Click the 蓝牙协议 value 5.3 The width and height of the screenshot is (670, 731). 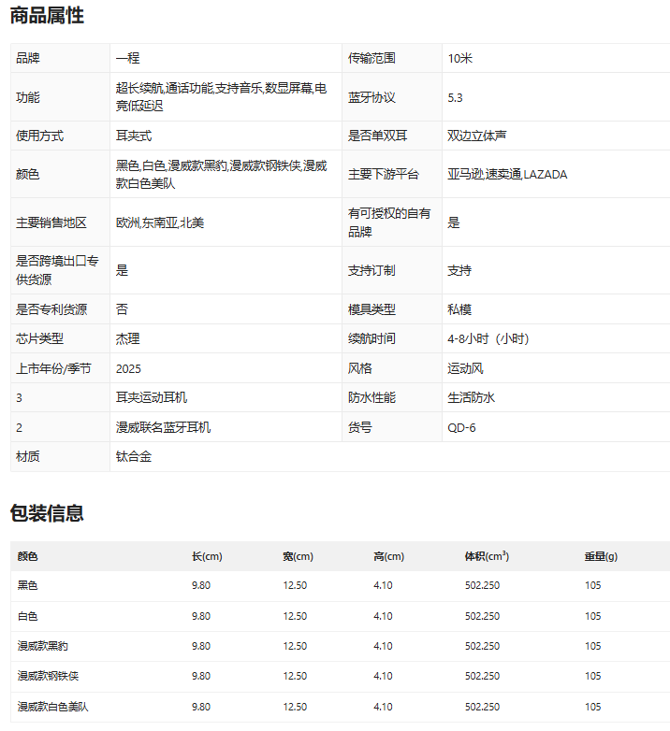coord(456,97)
